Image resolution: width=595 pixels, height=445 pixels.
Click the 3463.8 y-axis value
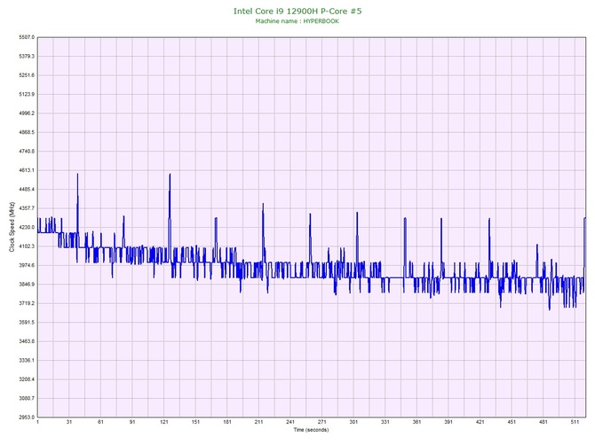(x=27, y=341)
